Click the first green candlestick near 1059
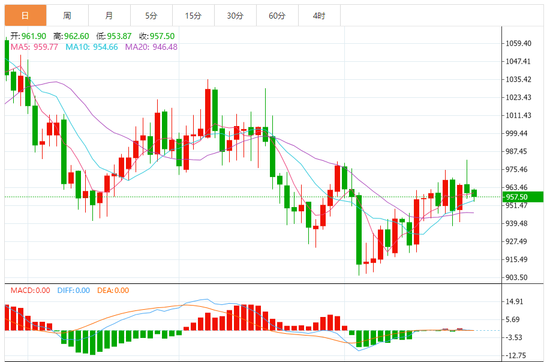 click(x=7, y=58)
